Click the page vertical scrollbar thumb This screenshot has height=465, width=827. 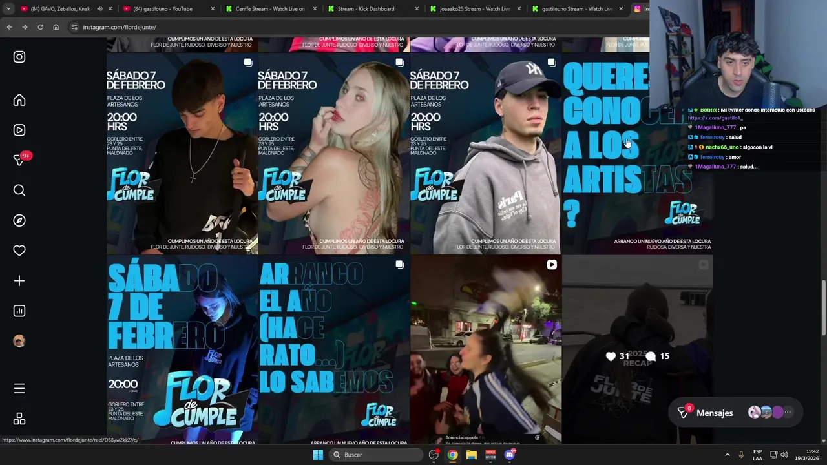click(x=823, y=307)
